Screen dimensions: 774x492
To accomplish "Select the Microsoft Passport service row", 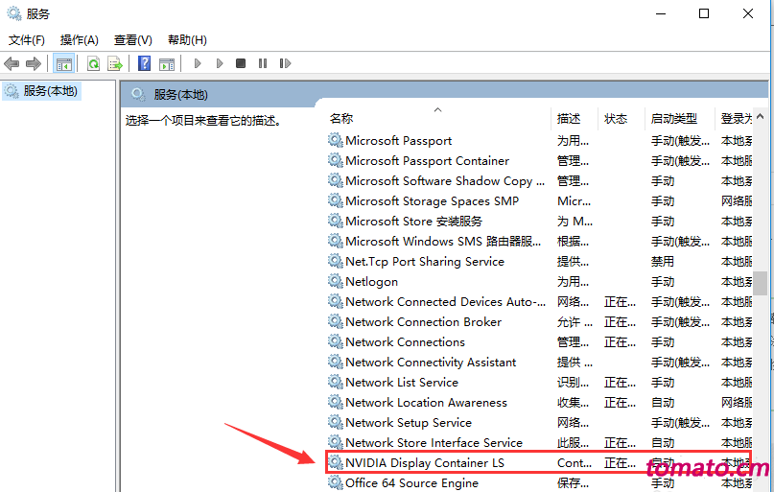I will 539,141.
